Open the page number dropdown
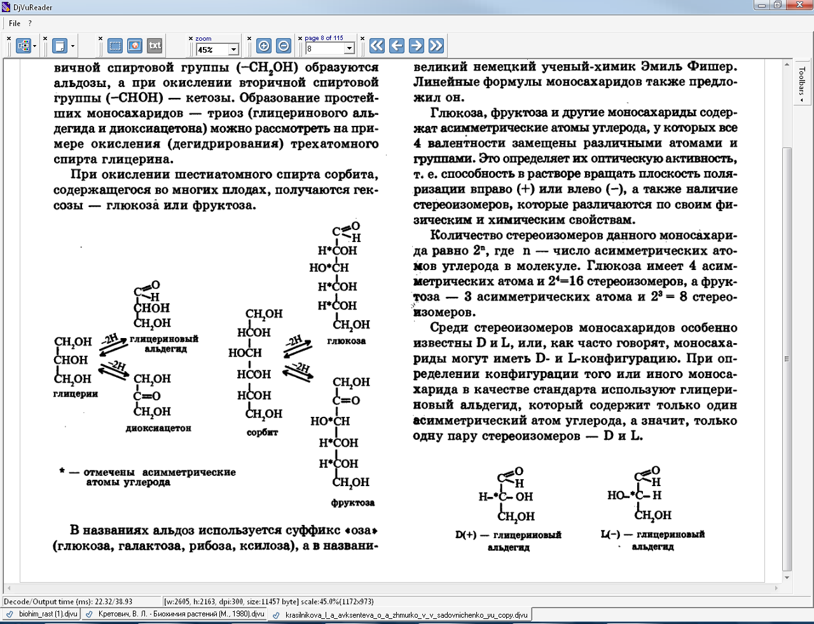This screenshot has height=624, width=814. pyautogui.click(x=349, y=49)
